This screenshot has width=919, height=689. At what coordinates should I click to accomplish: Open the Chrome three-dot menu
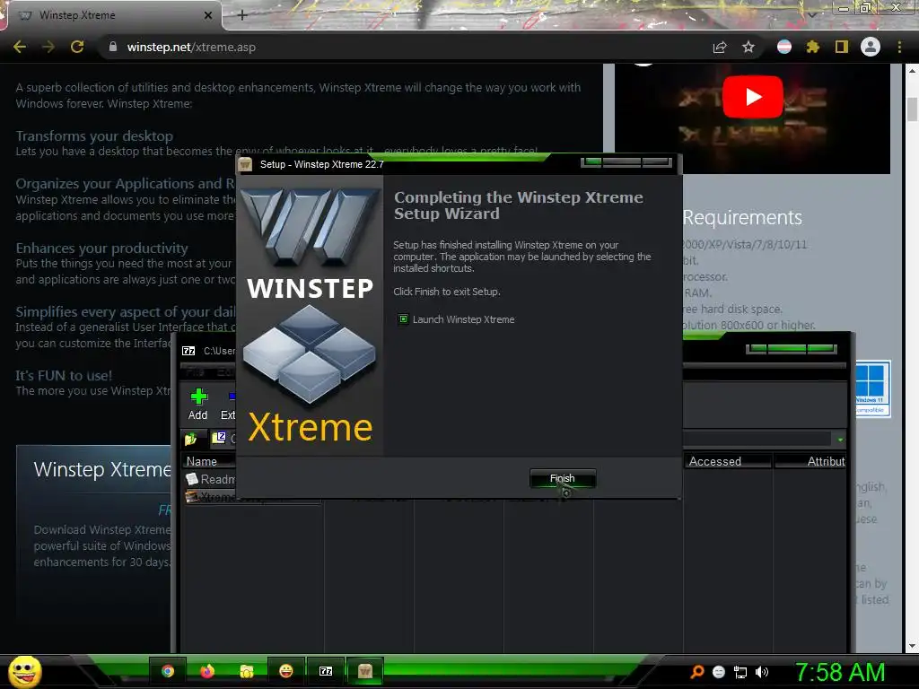[x=899, y=47]
